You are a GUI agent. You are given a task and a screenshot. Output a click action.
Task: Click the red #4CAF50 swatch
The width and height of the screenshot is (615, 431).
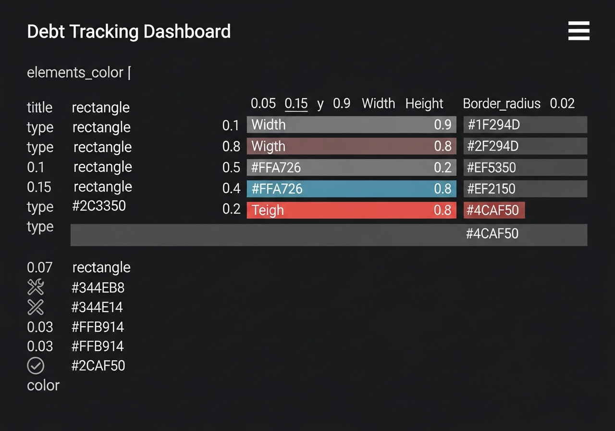click(x=494, y=210)
